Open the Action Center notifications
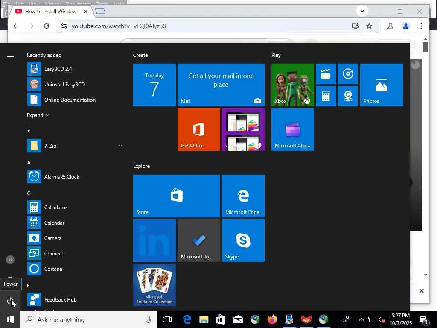Screen dimensions: 437x328 [424, 319]
